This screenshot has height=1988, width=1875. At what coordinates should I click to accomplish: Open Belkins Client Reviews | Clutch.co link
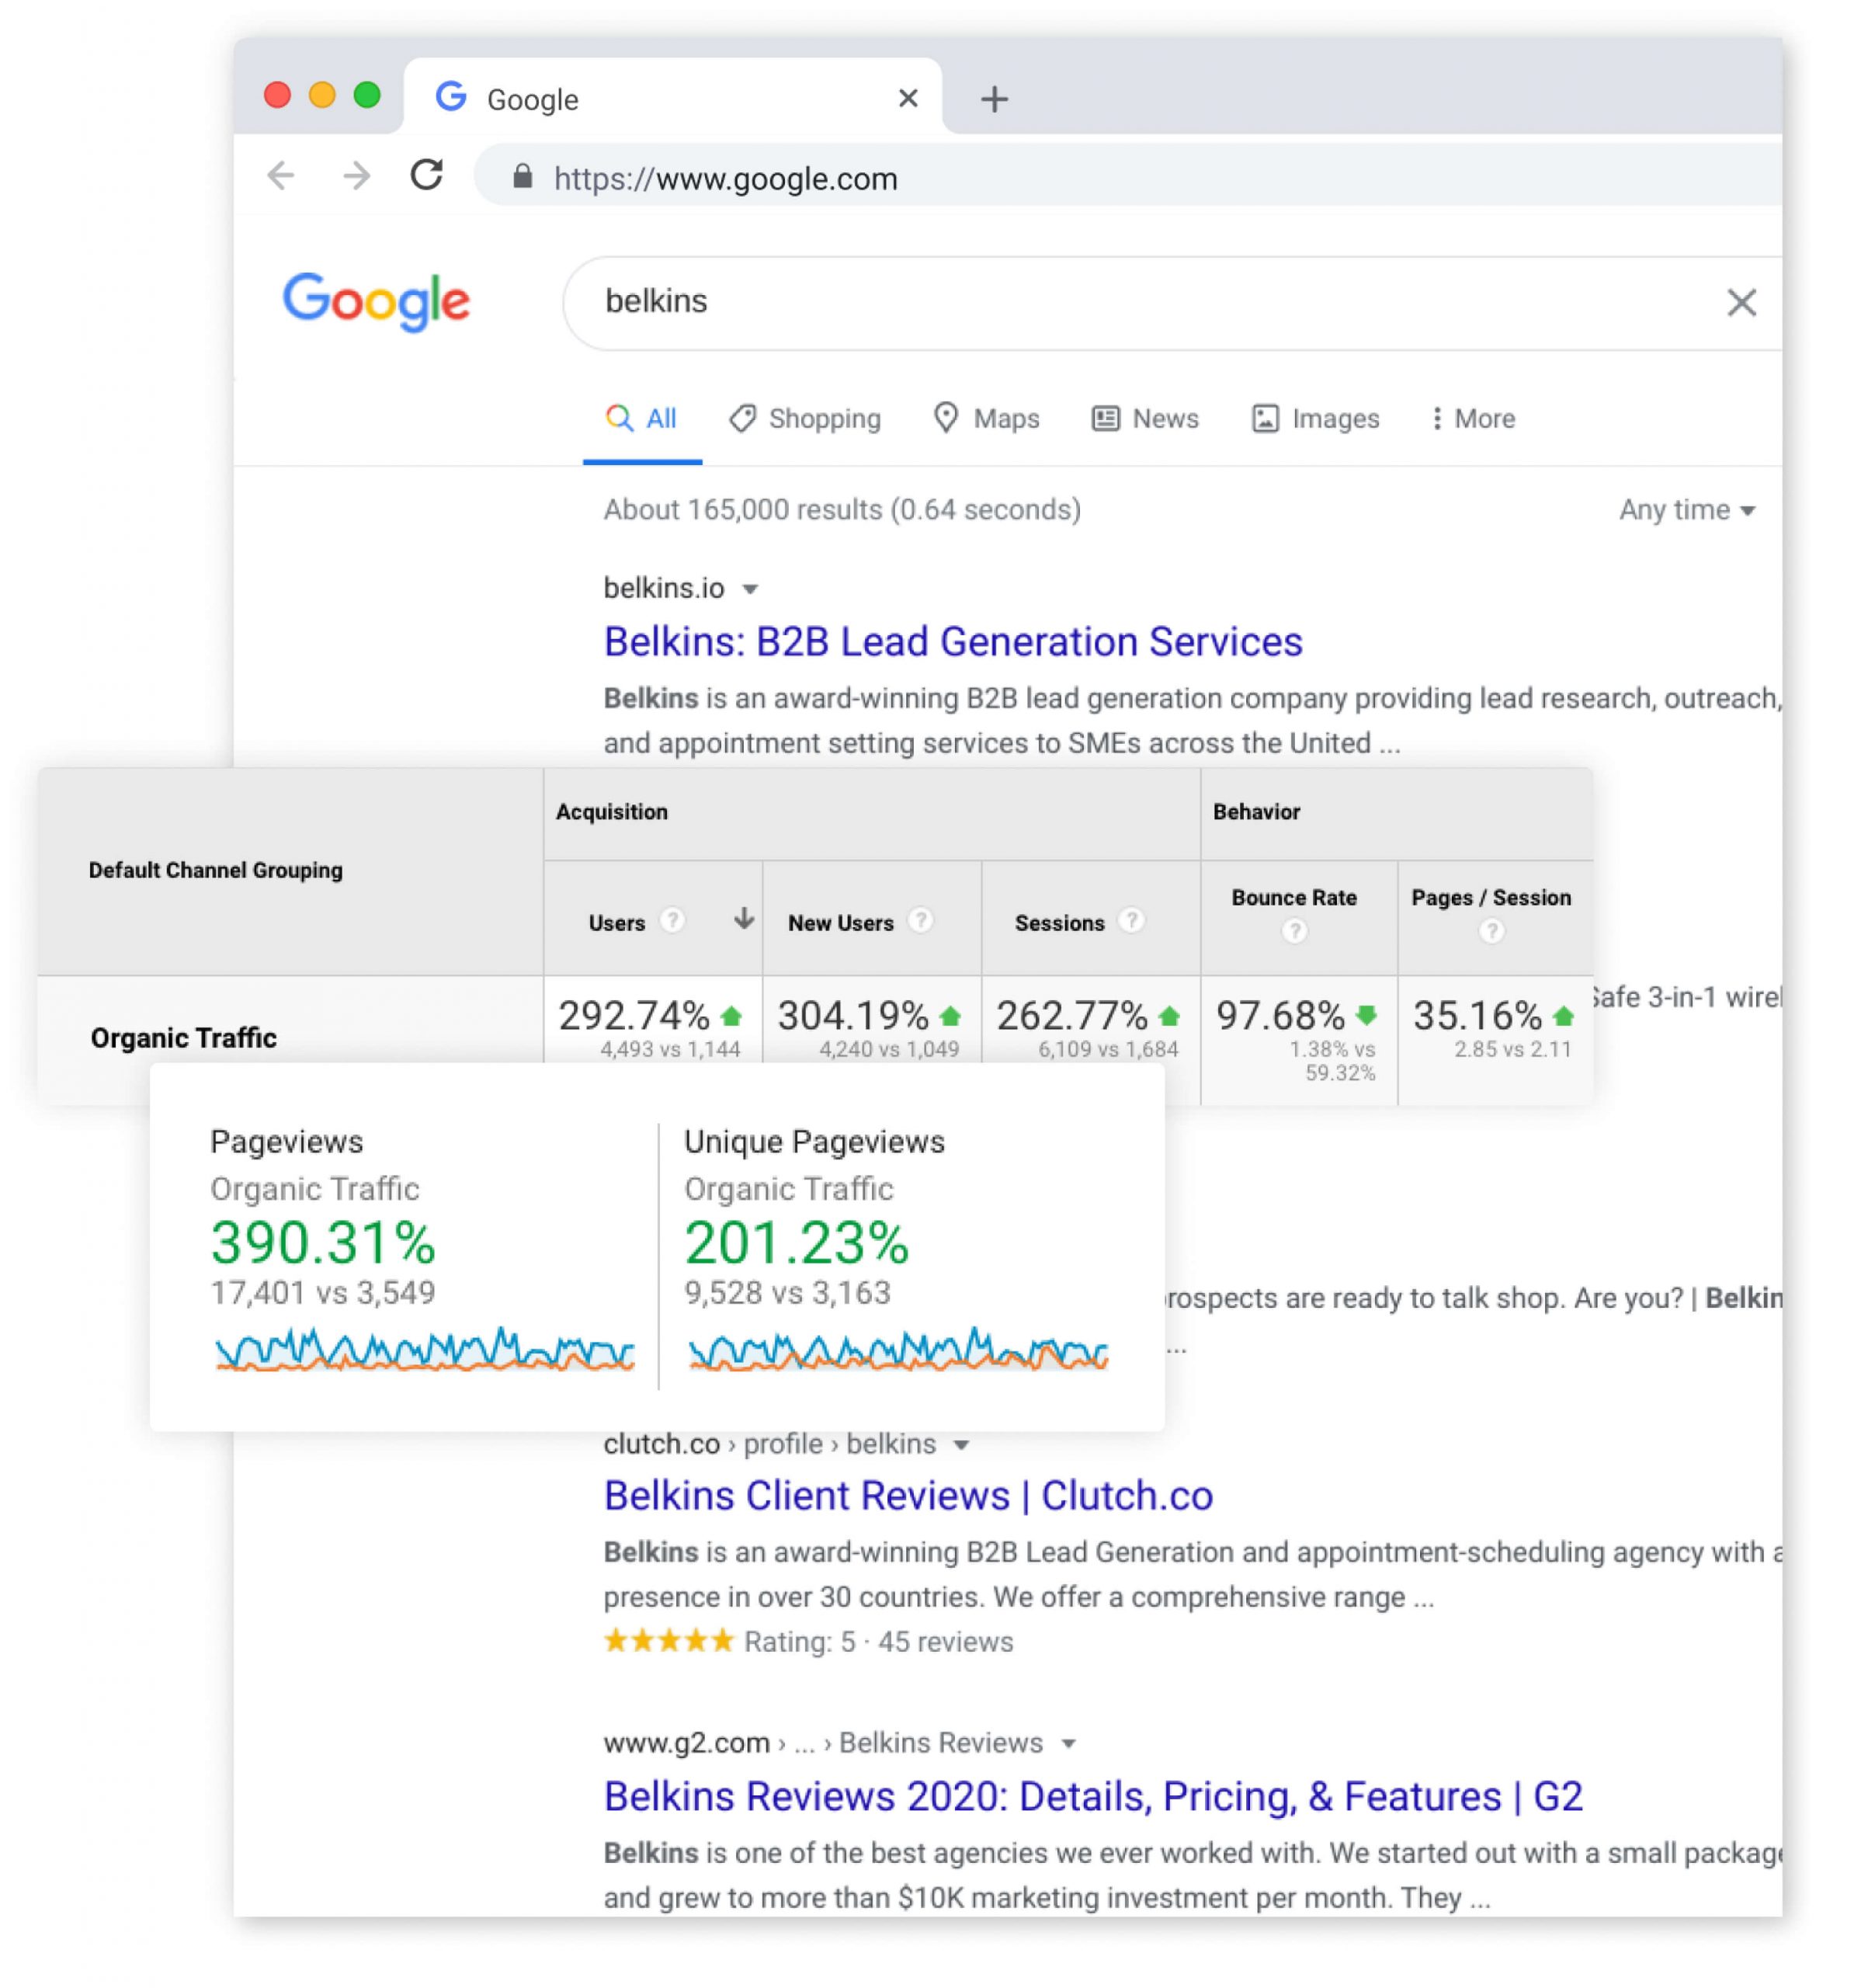click(x=908, y=1495)
